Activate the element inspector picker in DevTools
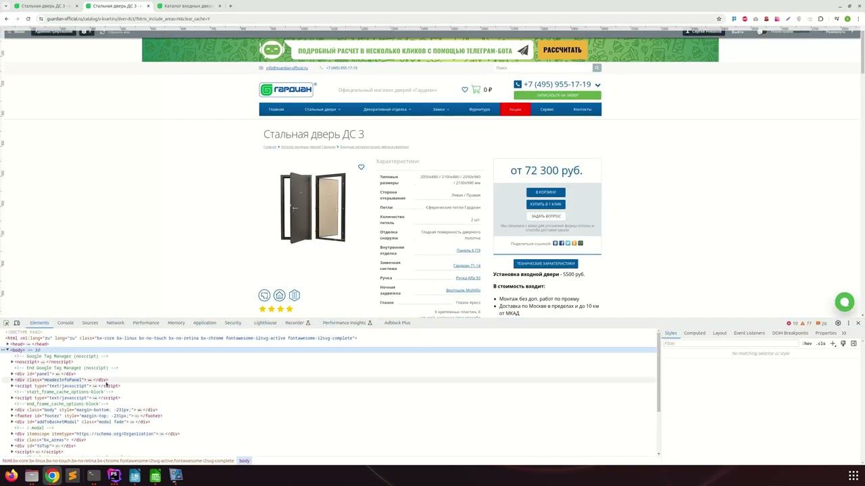 tap(6, 323)
